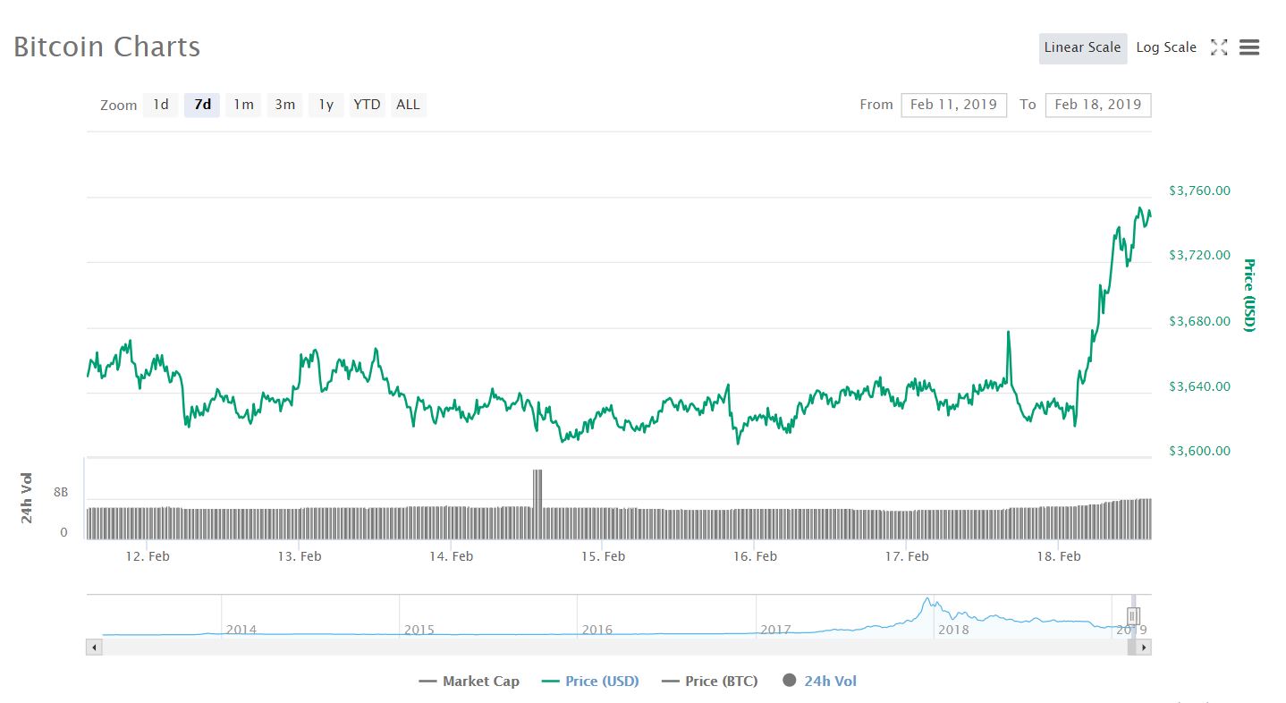Image resolution: width=1286 pixels, height=703 pixels.
Task: Choose the 1m zoom range
Action: pyautogui.click(x=243, y=105)
